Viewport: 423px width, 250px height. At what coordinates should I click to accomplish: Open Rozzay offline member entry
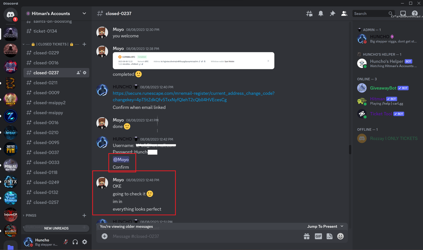(387, 139)
